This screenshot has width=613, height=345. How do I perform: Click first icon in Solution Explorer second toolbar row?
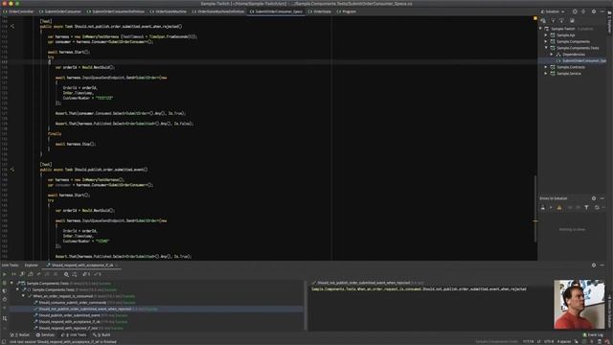pyautogui.click(x=543, y=20)
